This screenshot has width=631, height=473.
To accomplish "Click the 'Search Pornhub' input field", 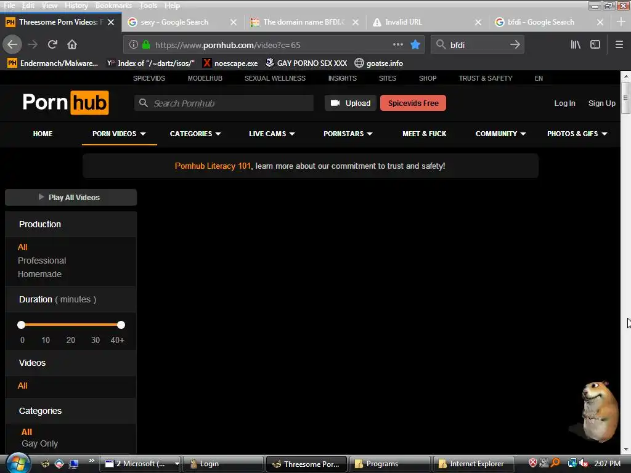I will [224, 103].
